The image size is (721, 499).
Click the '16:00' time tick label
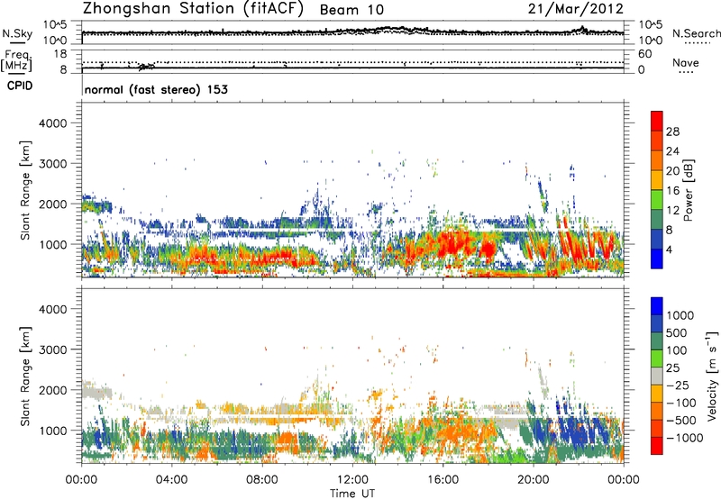tap(443, 480)
